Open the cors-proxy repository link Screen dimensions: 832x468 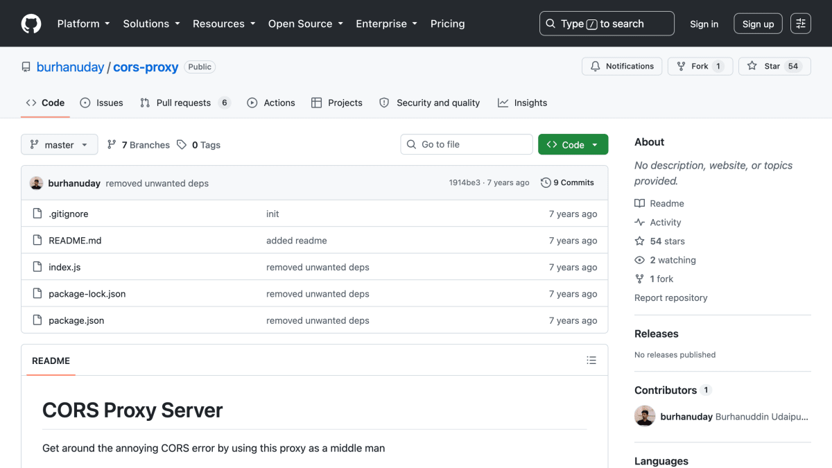pyautogui.click(x=146, y=67)
